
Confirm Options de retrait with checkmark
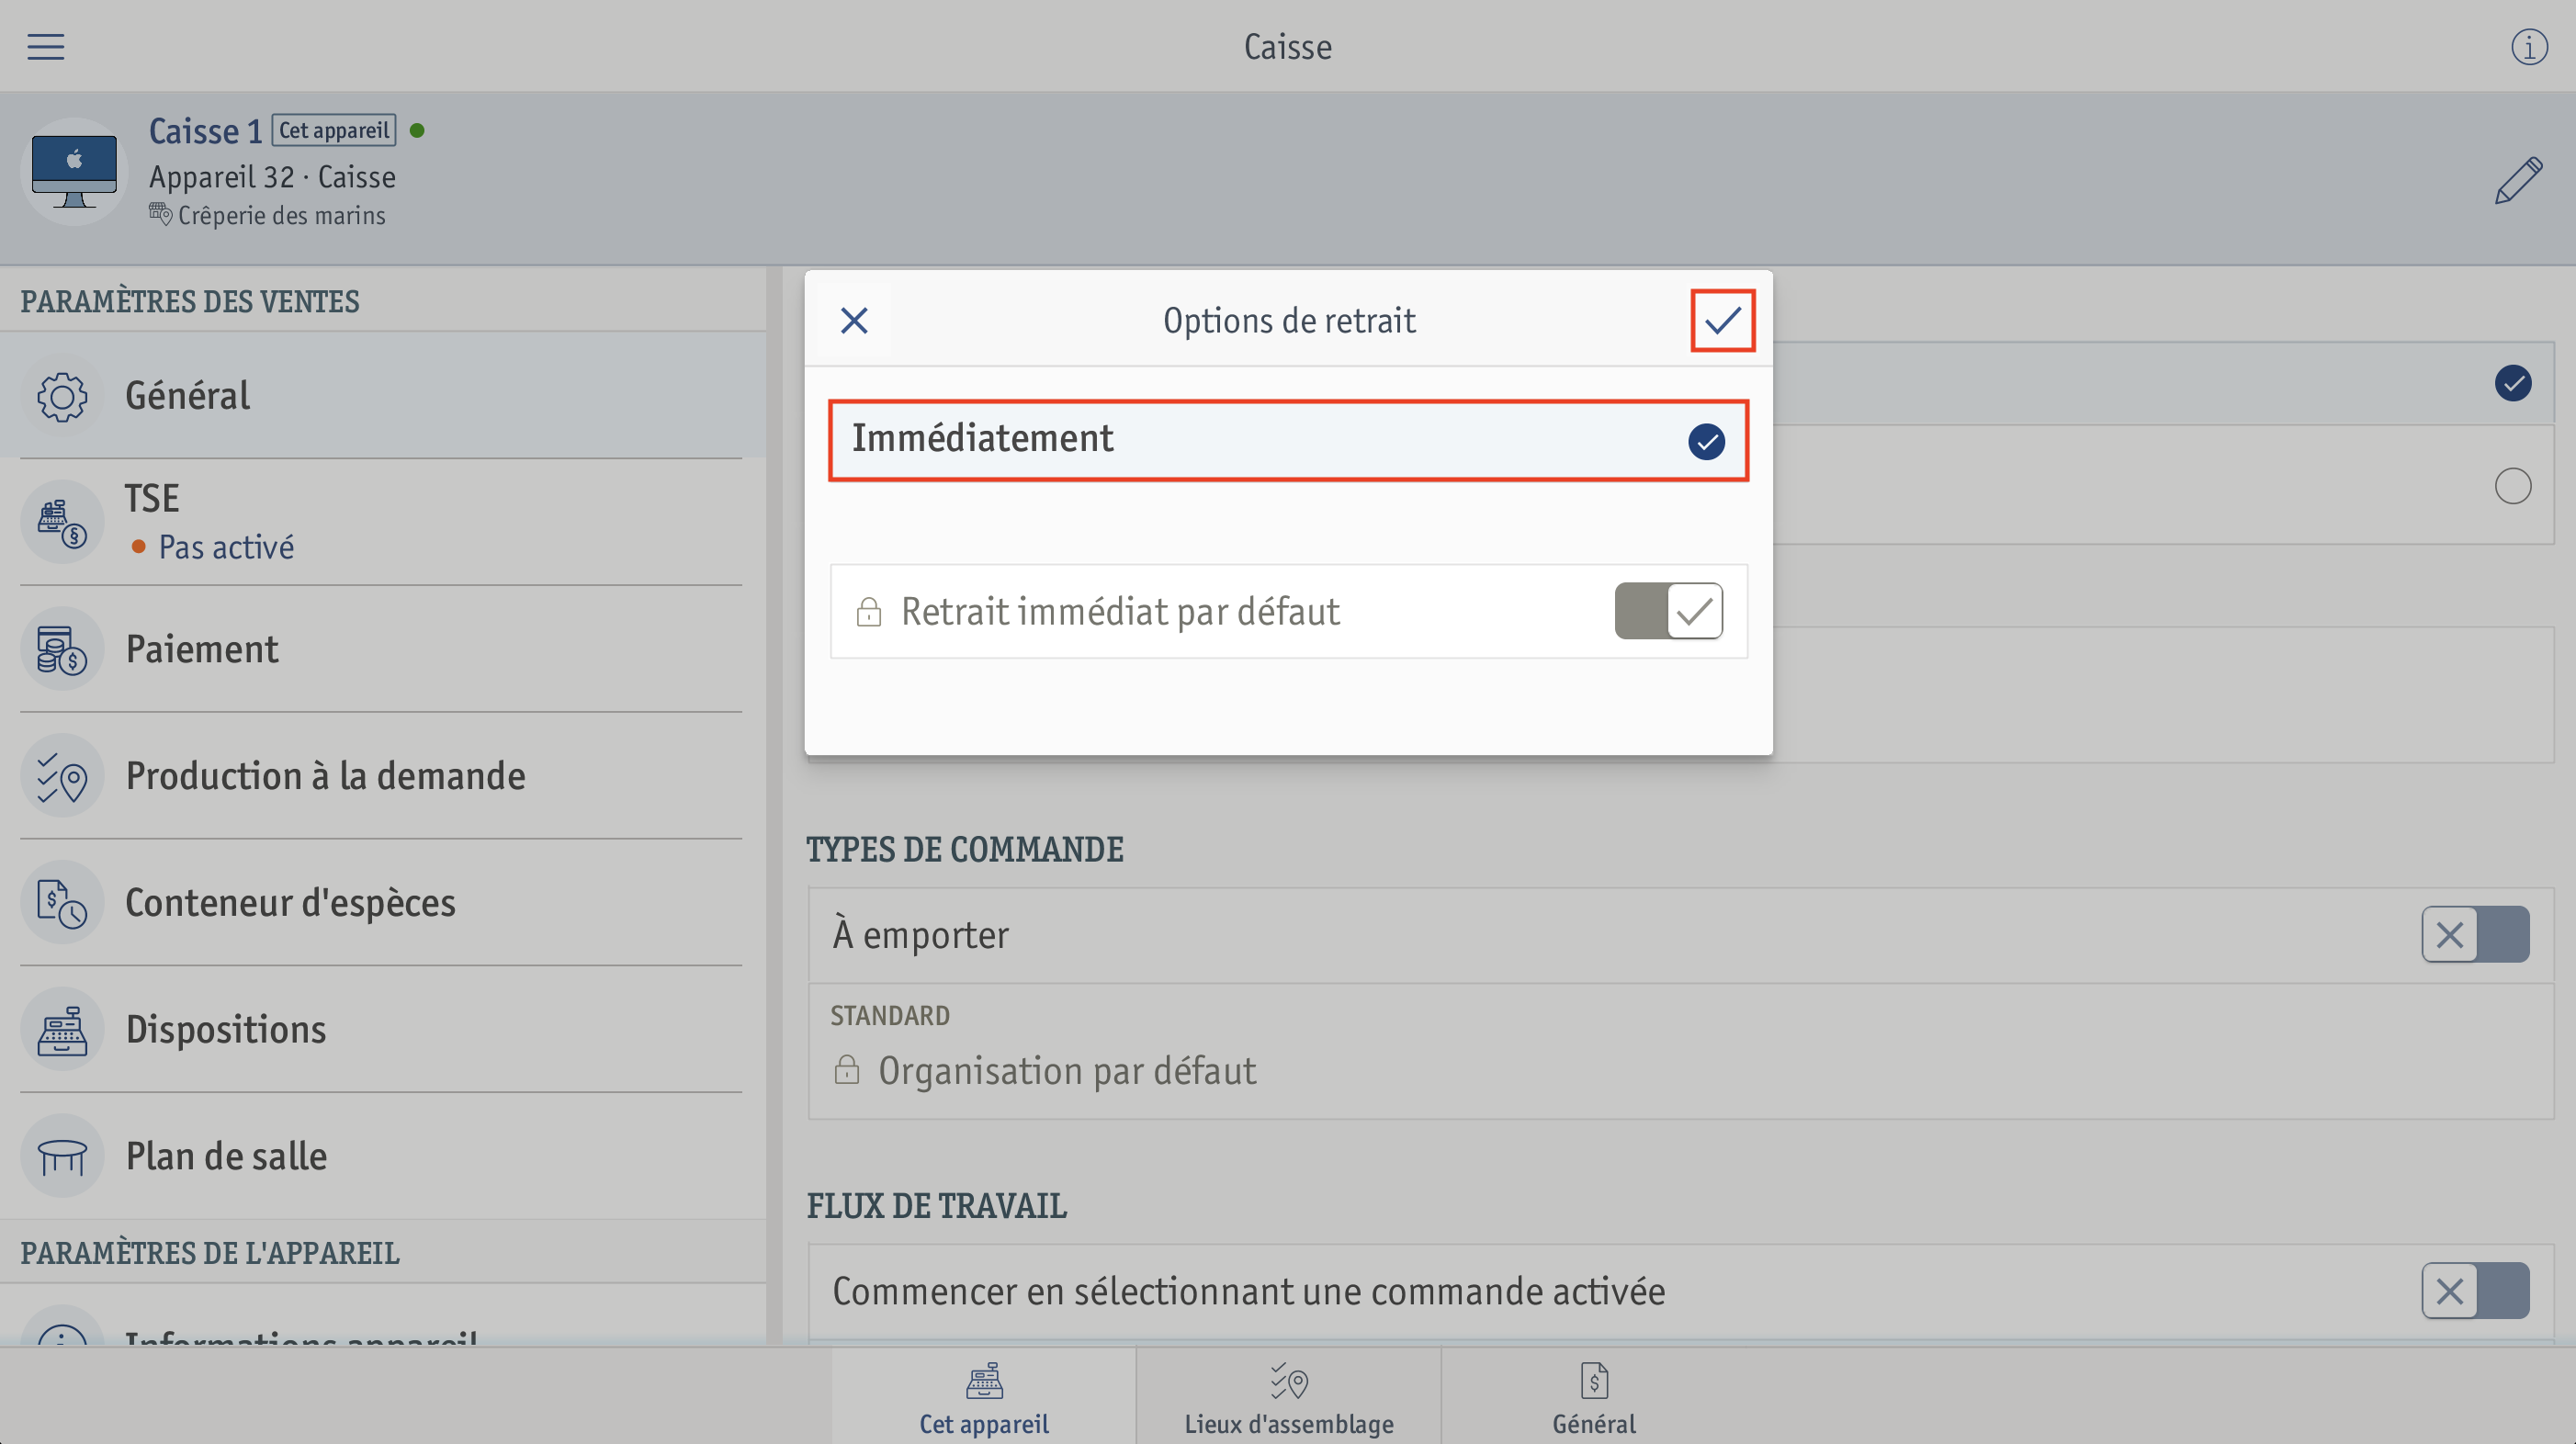point(1722,320)
